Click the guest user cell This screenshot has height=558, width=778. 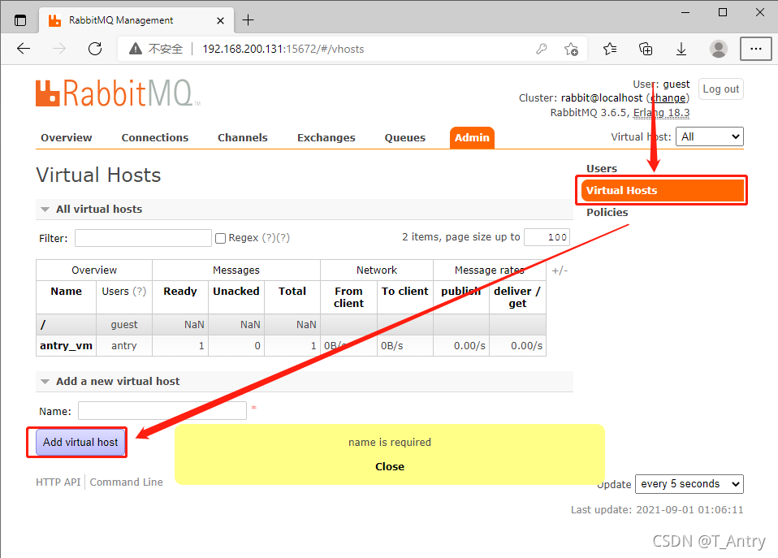124,325
